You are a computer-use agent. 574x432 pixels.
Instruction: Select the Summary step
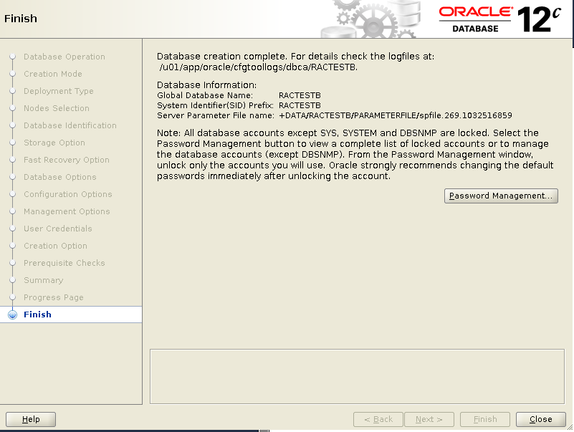43,280
